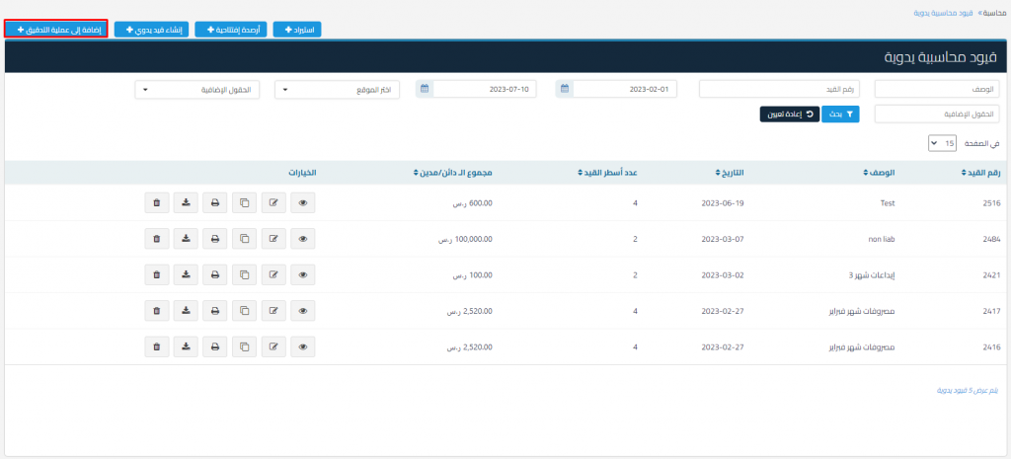
Task: Duplicate journal entry 2417 with copy icon
Action: tap(244, 312)
